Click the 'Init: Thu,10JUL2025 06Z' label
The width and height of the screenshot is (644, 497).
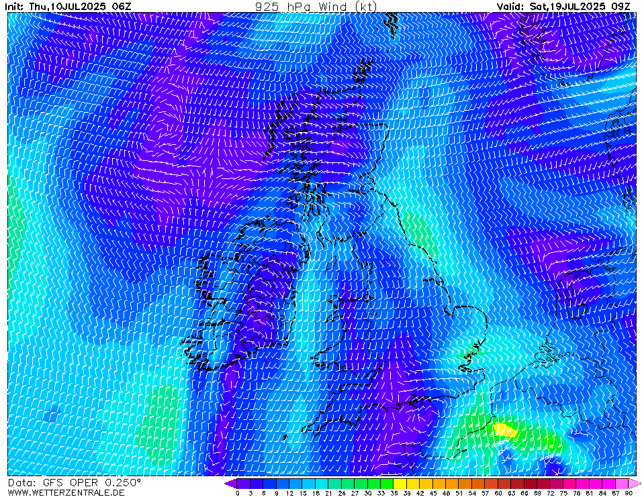67,6
